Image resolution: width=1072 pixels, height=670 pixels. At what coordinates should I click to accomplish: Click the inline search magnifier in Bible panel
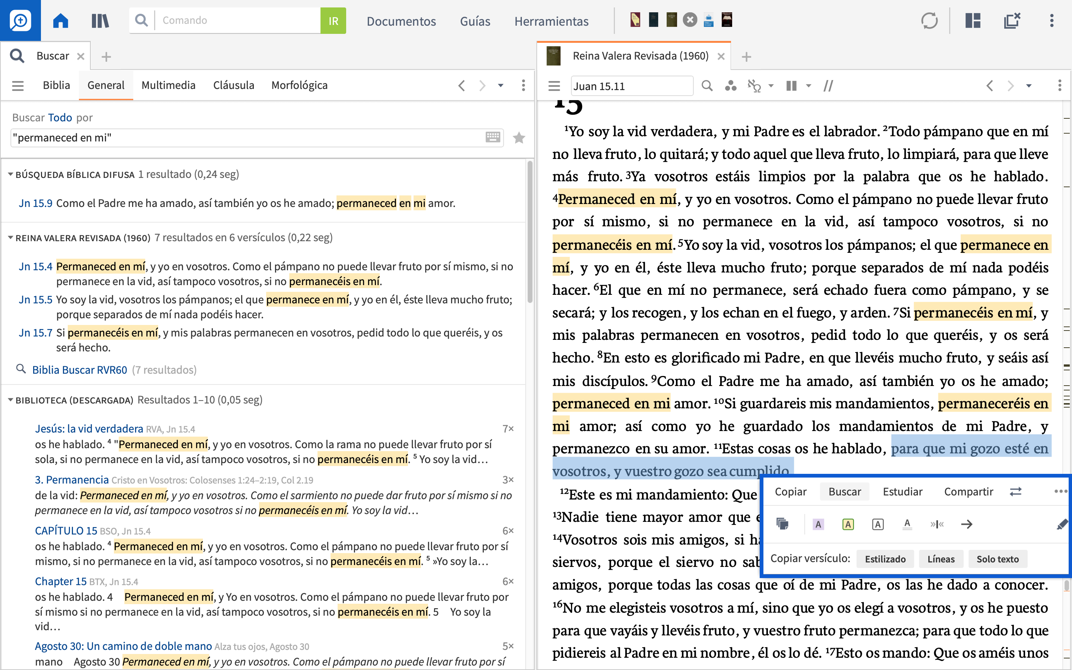coord(707,86)
